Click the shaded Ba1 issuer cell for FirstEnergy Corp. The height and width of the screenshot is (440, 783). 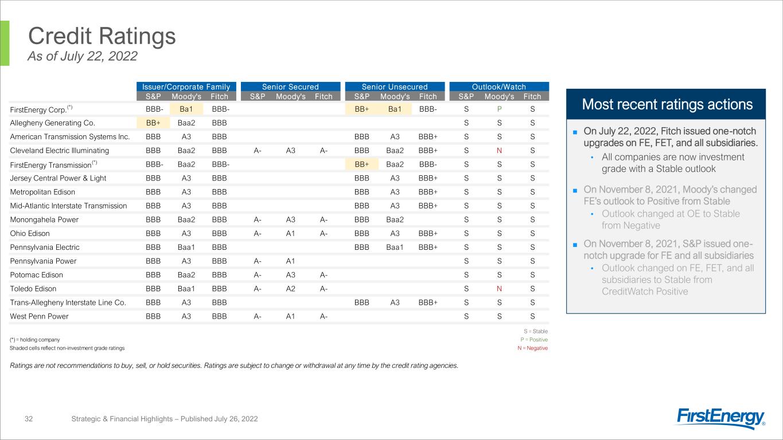pos(186,109)
